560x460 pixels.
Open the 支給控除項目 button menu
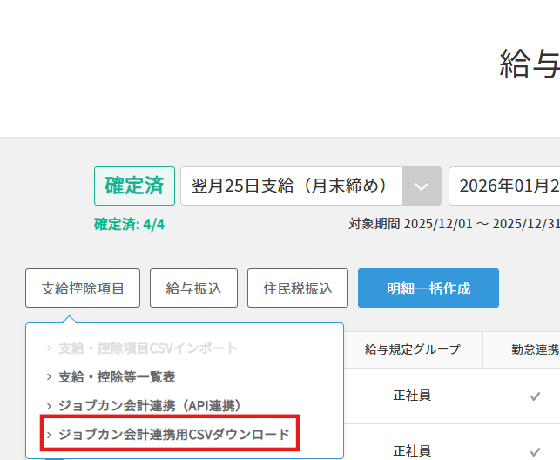point(83,287)
